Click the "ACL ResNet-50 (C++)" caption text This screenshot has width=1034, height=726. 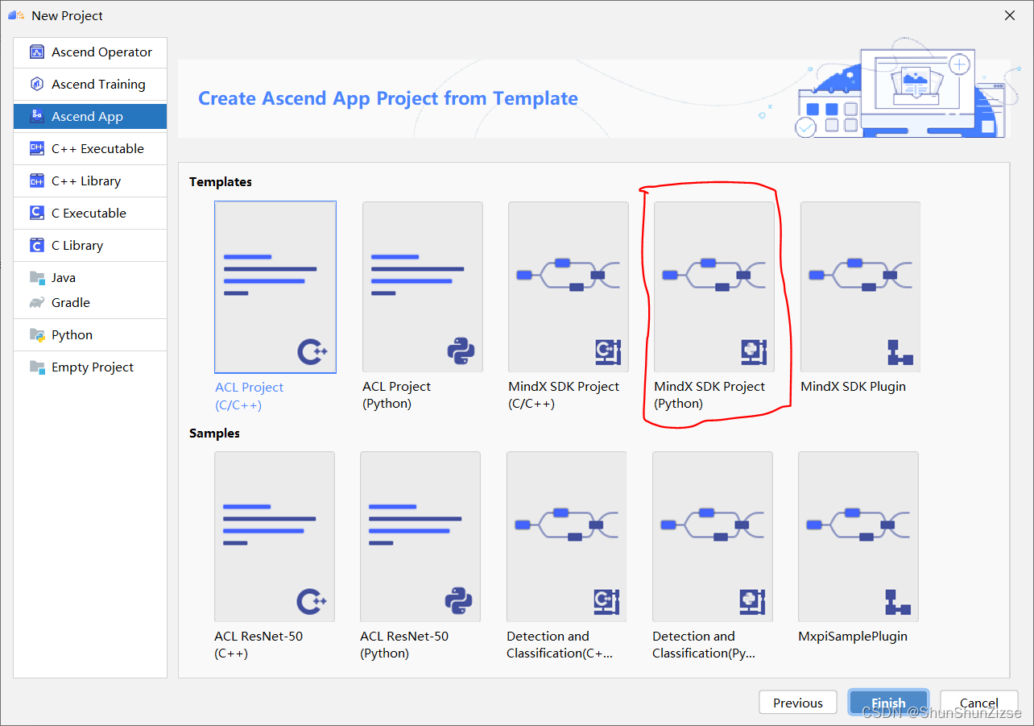[x=258, y=645]
